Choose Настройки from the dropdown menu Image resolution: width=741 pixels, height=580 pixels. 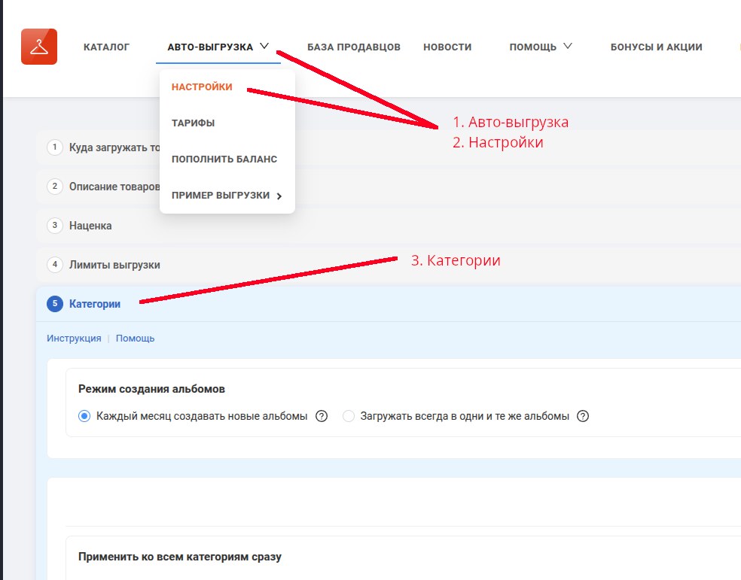coord(202,87)
